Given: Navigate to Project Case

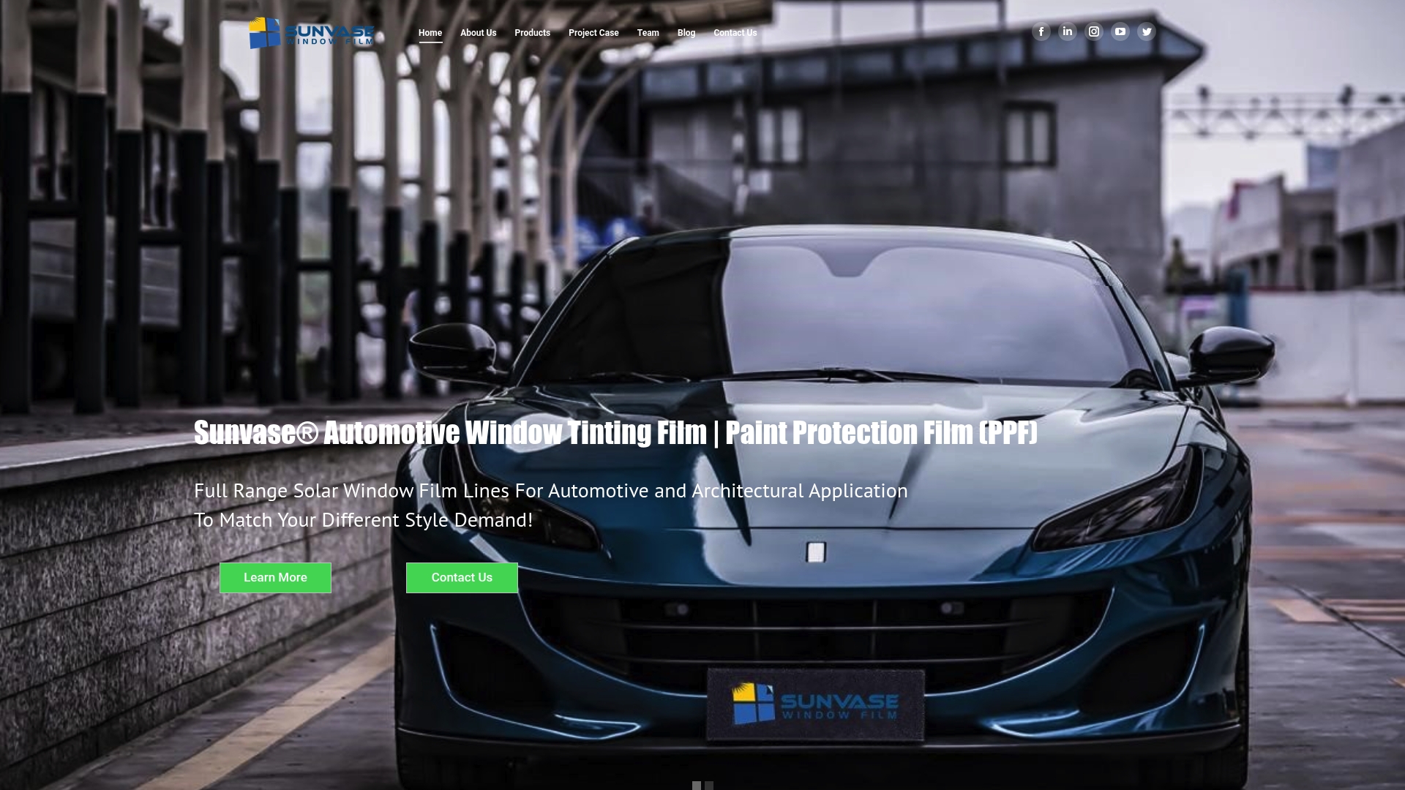Looking at the screenshot, I should click(593, 33).
